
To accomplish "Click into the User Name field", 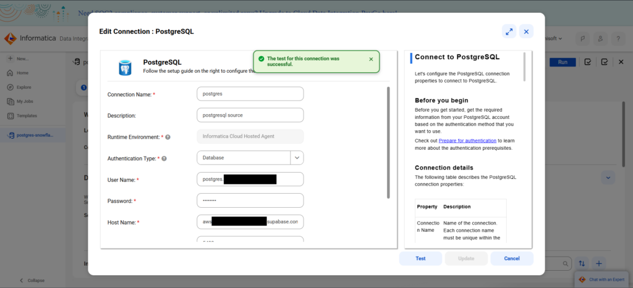I will tap(250, 179).
